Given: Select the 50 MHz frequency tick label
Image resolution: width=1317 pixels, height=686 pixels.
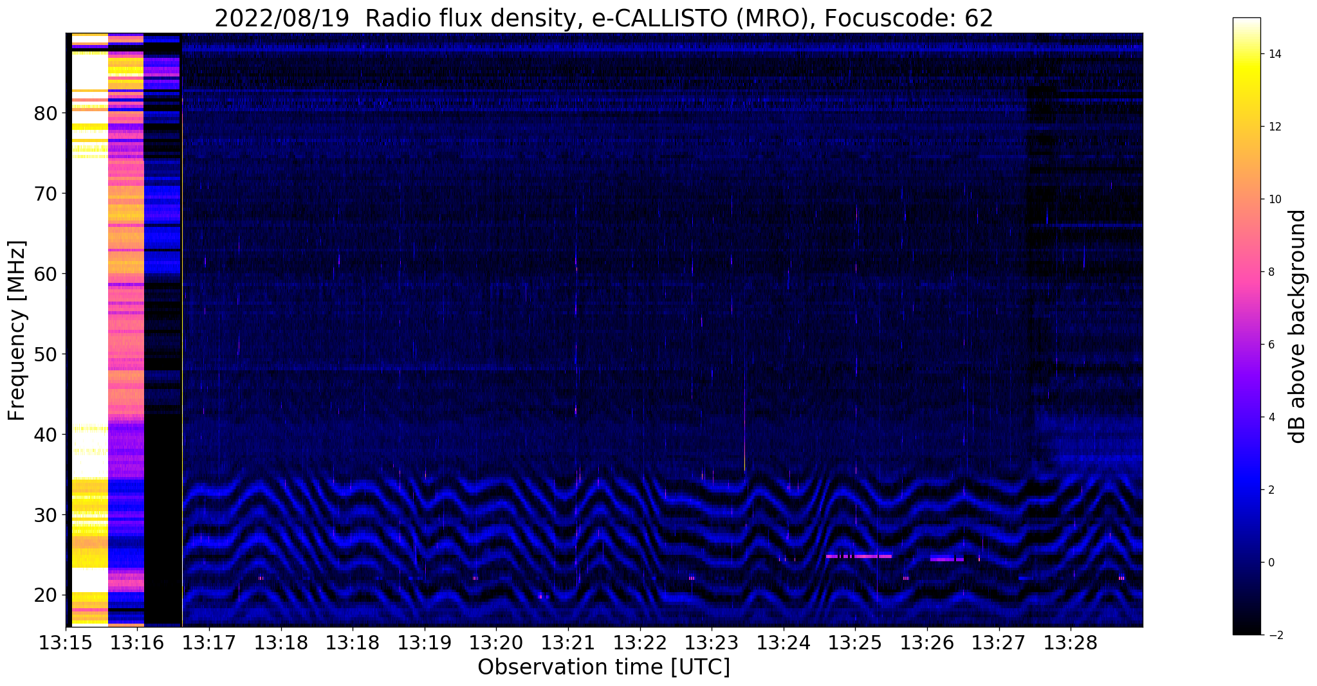Looking at the screenshot, I should pyautogui.click(x=46, y=355).
